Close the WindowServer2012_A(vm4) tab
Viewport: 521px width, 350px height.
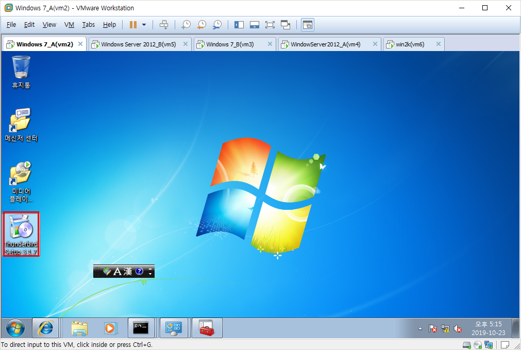[x=375, y=44]
